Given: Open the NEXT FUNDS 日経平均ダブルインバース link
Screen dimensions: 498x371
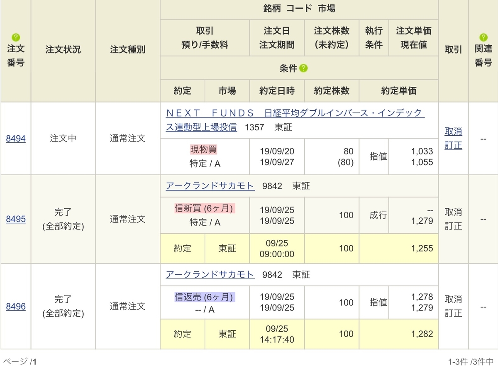Looking at the screenshot, I should coord(295,120).
